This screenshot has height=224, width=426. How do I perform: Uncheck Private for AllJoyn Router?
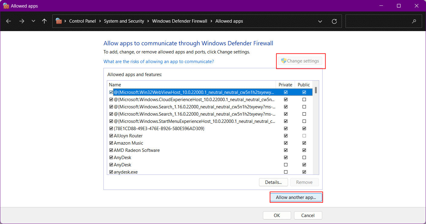[286, 136]
